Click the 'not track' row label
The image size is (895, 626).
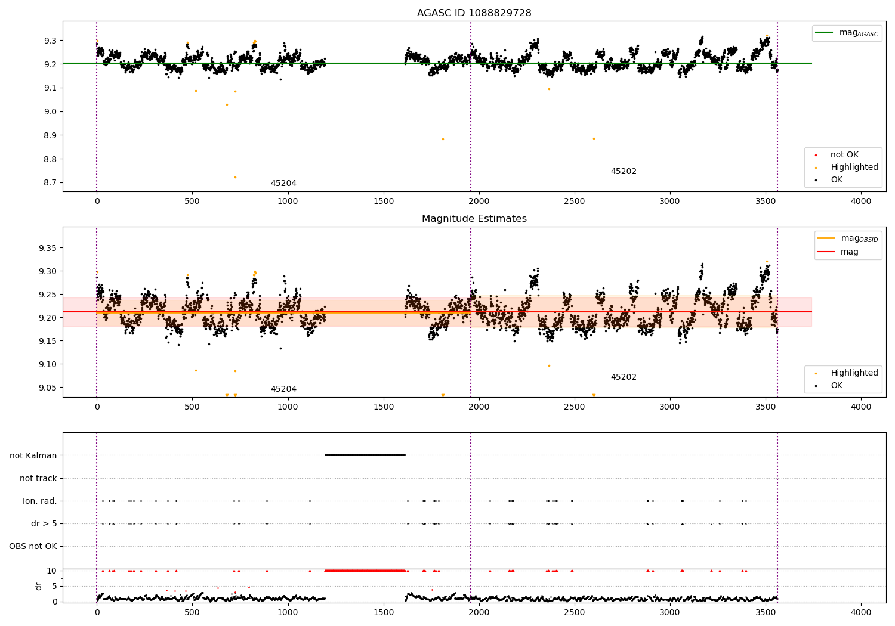[38, 478]
